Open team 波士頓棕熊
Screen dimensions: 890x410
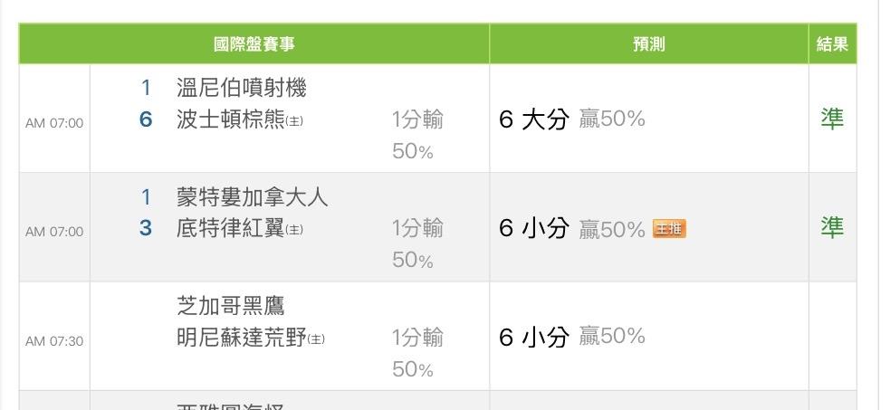230,120
